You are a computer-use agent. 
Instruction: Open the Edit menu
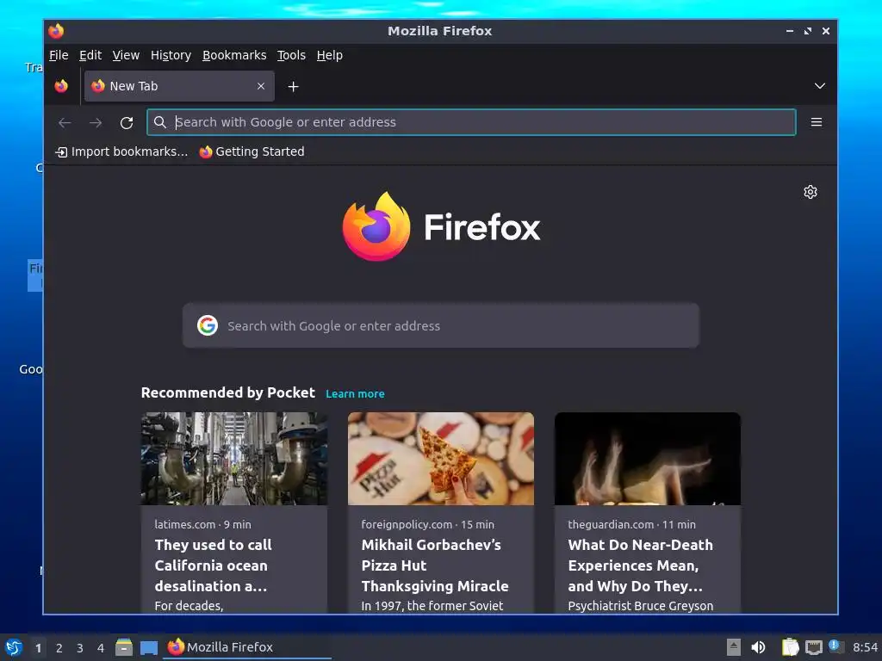90,55
